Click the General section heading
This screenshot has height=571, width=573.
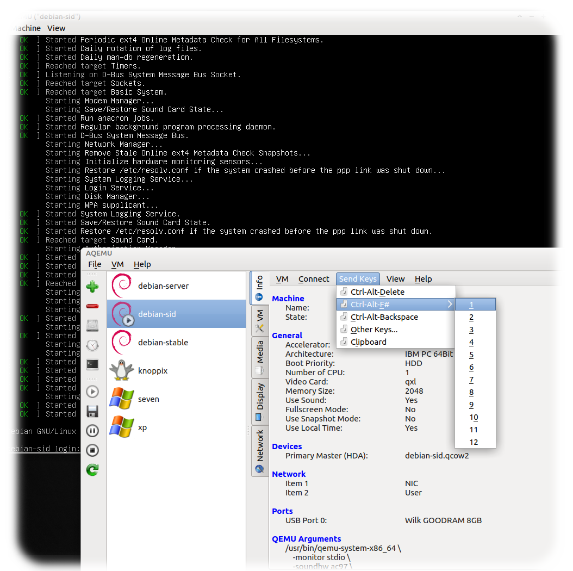[287, 335]
